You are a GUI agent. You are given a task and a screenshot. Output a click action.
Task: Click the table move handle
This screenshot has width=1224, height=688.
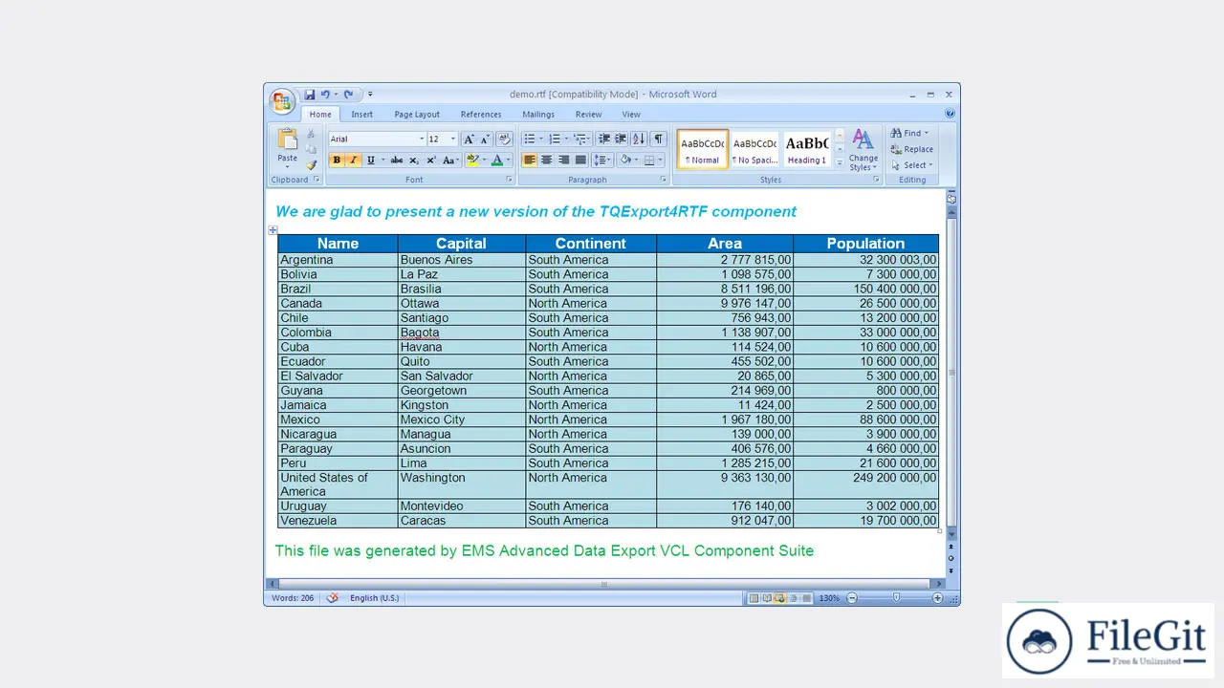click(x=273, y=230)
